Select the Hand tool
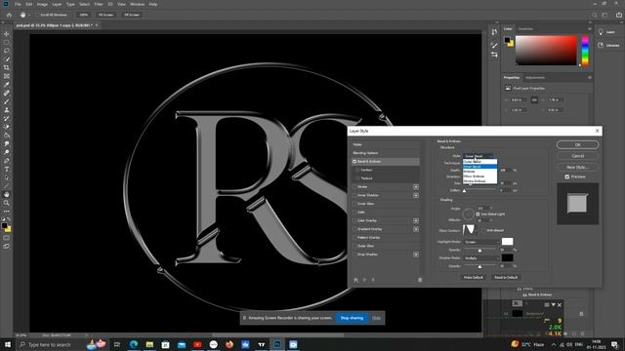 pos(7,194)
